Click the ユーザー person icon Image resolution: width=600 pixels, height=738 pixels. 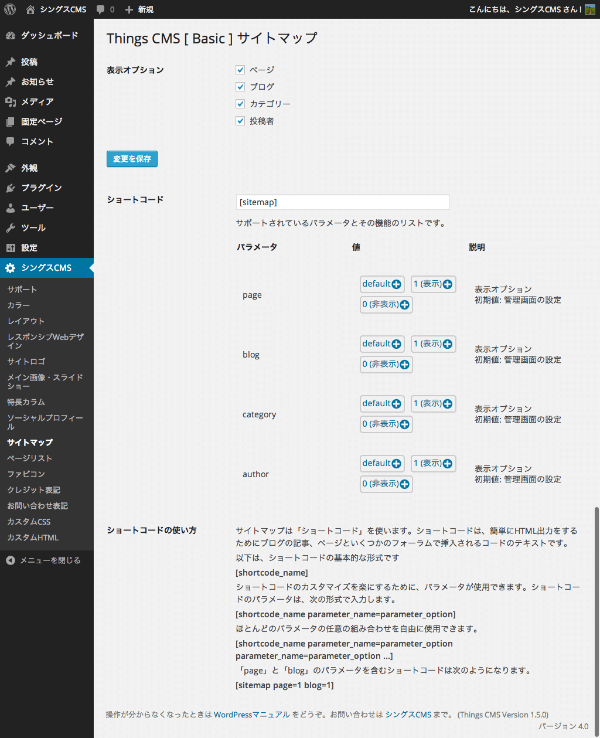tap(11, 208)
